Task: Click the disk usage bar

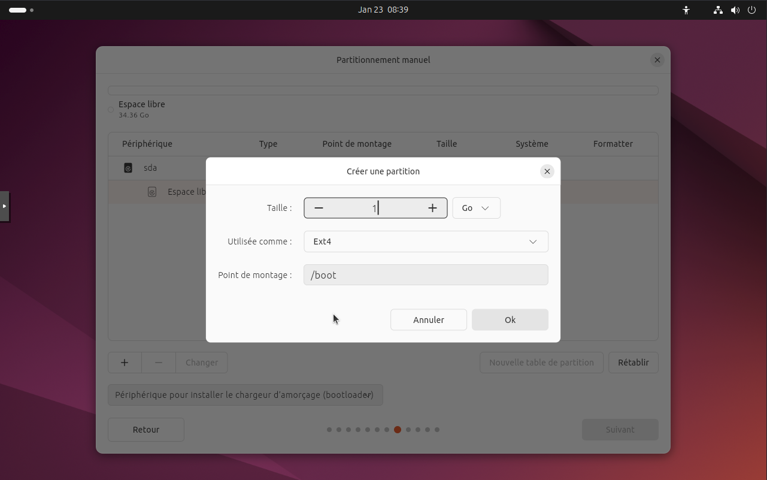Action: (x=383, y=90)
